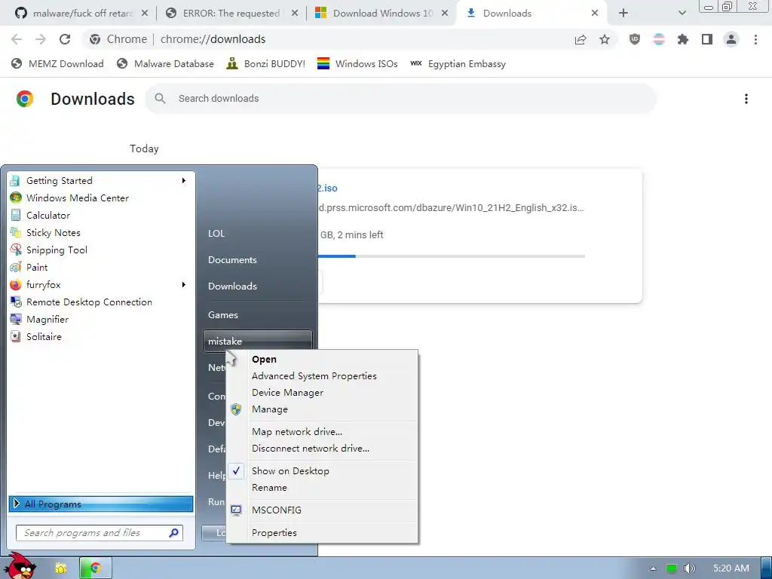This screenshot has height=579, width=772.
Task: Toggle the Chrome side panel
Action: pos(707,39)
